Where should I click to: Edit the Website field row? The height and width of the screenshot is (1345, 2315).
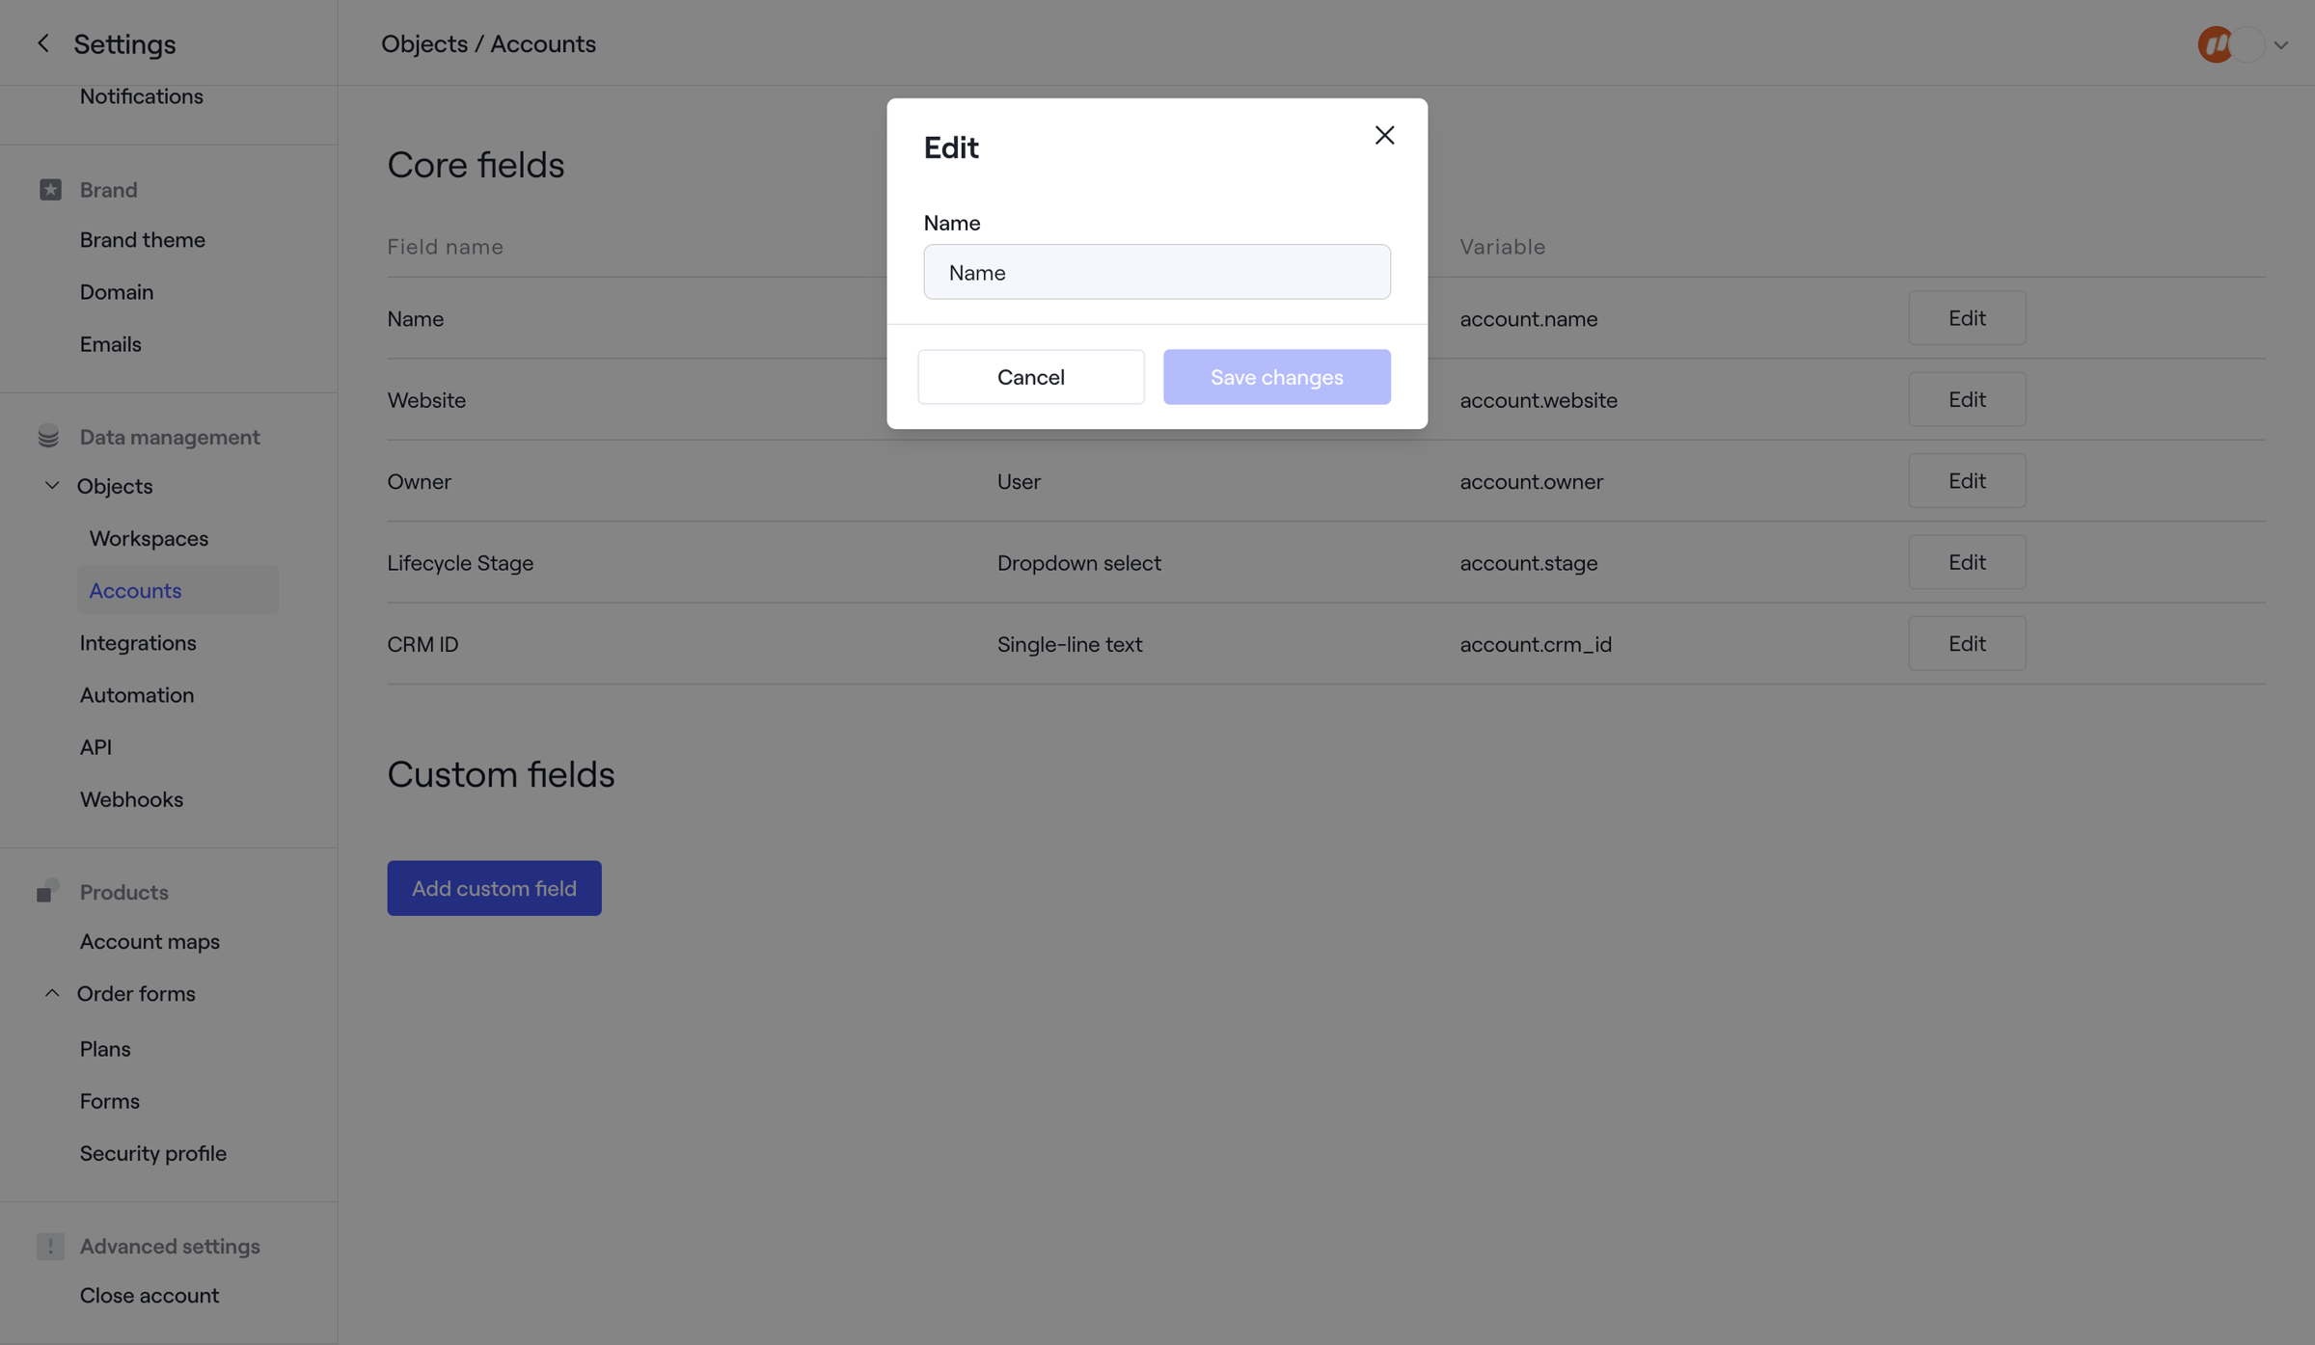pyautogui.click(x=1967, y=399)
